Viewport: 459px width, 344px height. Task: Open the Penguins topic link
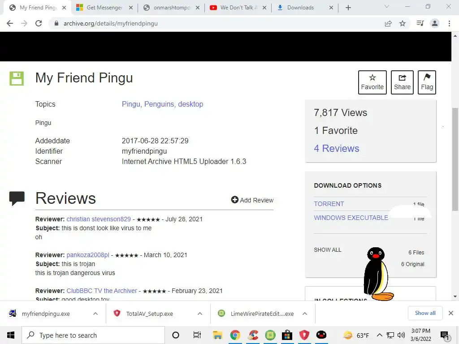pyautogui.click(x=159, y=104)
